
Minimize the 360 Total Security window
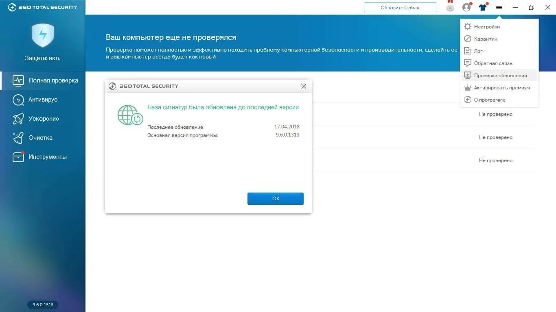(515, 7)
